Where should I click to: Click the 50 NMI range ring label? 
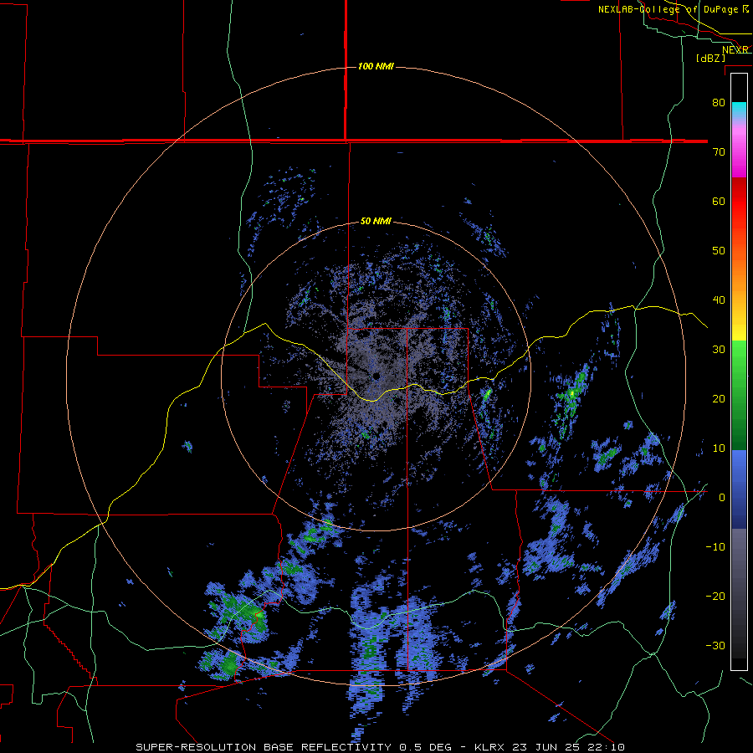(x=376, y=222)
